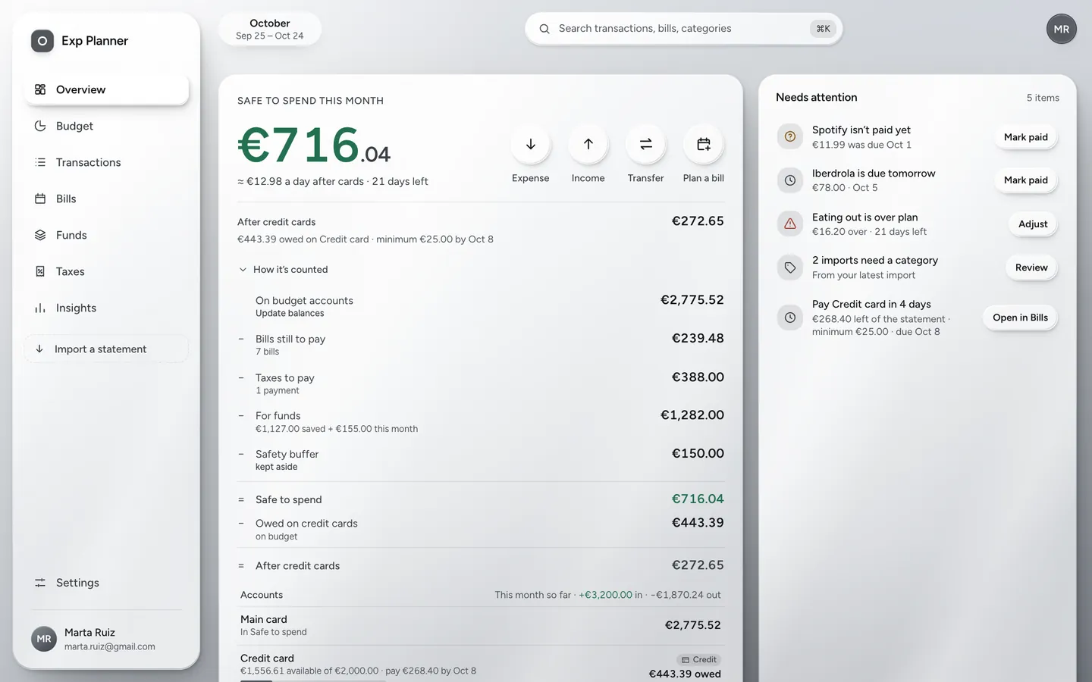Mark Iberdrola bill as paid
Screen dimensions: 1092x682
[x=1026, y=180]
